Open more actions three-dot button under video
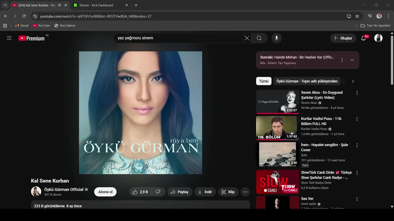 coord(245,192)
